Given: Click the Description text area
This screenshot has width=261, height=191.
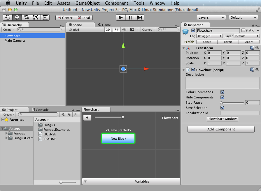Looking at the screenshot, I should 223,83.
